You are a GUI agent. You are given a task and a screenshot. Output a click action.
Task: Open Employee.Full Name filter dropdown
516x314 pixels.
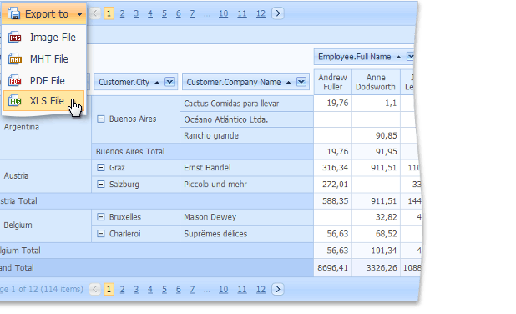410,57
